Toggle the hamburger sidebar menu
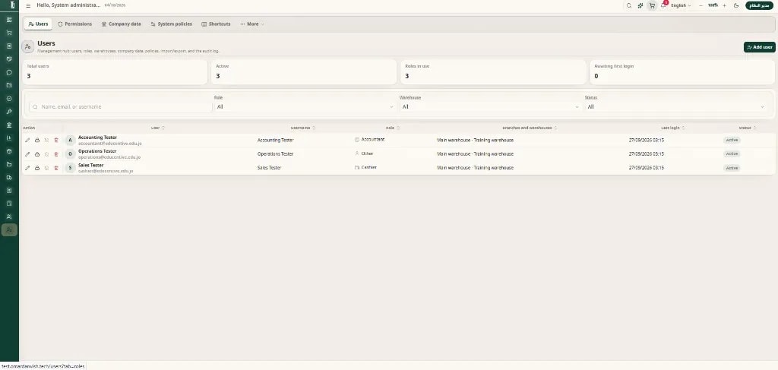 (x=28, y=5)
